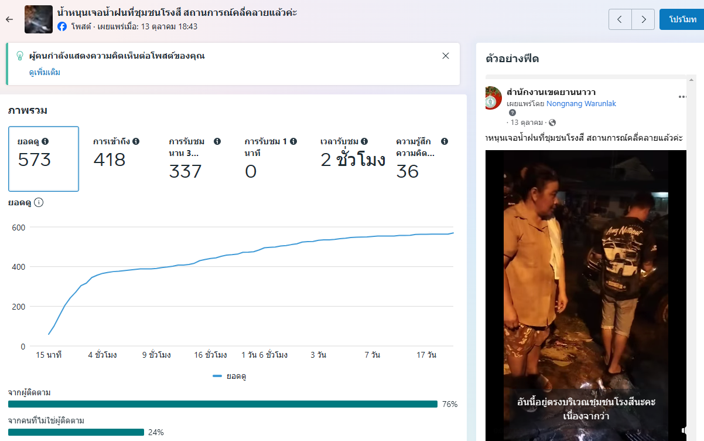The height and width of the screenshot is (441, 704).
Task: Toggle the video sound speaker icon
Action: [x=684, y=430]
